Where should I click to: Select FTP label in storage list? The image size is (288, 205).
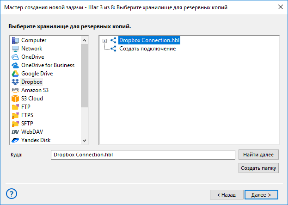26,107
